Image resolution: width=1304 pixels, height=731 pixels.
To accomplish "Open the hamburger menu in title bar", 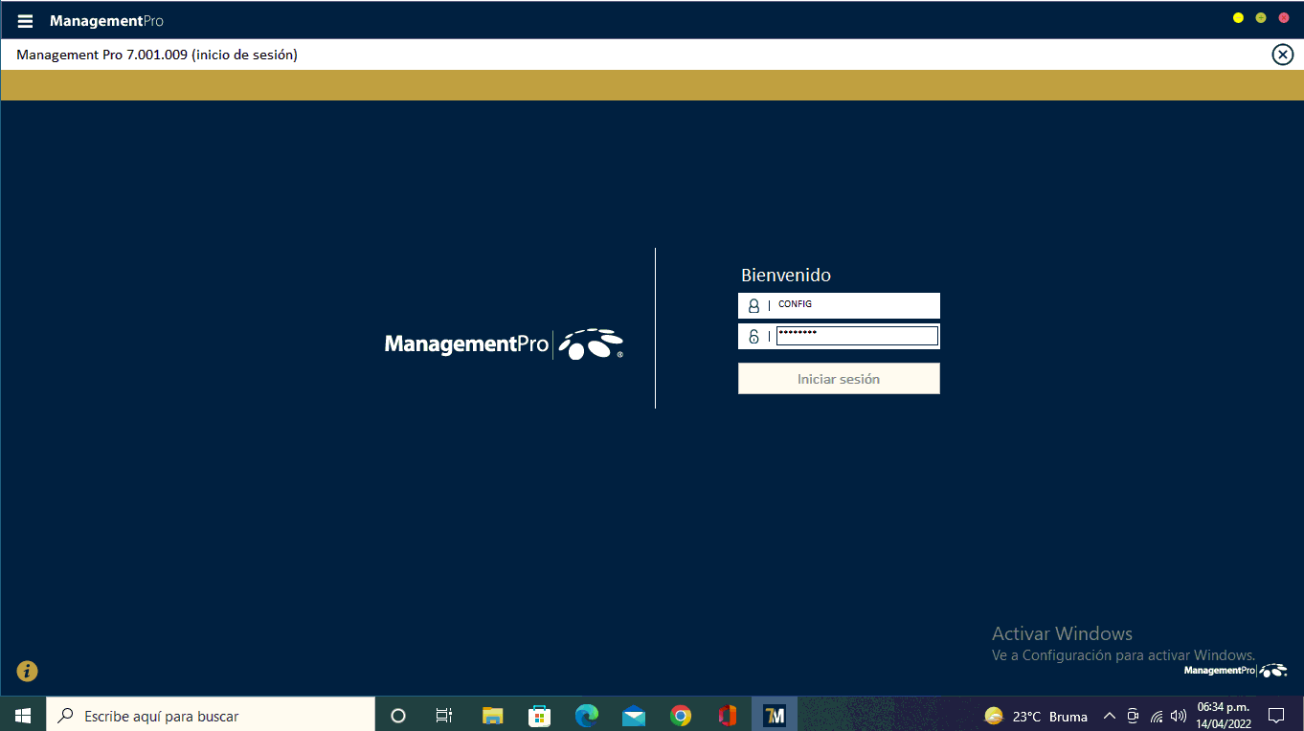I will 25,21.
